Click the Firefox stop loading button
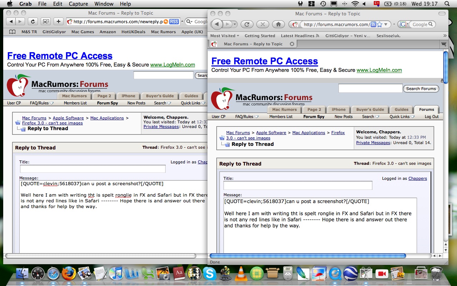Screen dimensions: 457x286 tap(262, 24)
